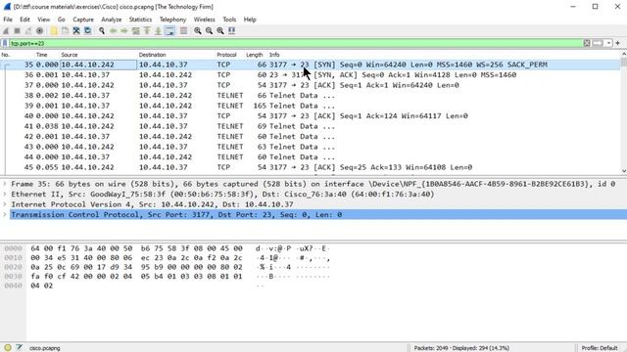This screenshot has width=627, height=352.
Task: Sort by the Length column header
Action: (255, 55)
